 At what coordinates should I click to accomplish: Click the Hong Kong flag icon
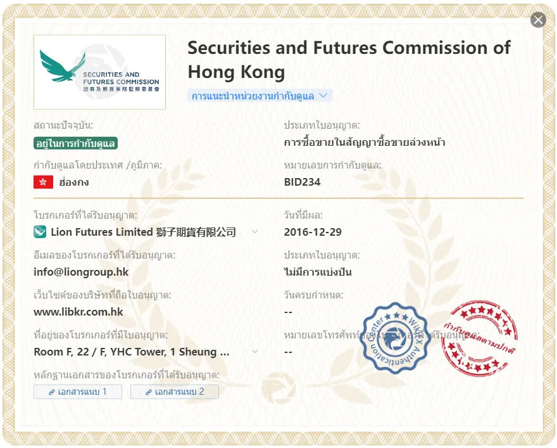43,182
